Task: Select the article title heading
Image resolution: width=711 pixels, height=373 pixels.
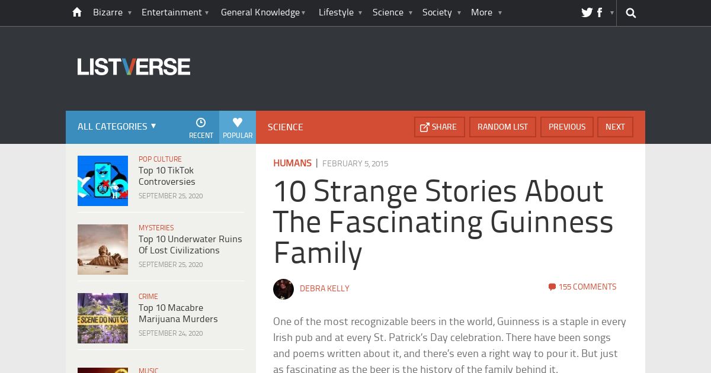Action: [443, 222]
